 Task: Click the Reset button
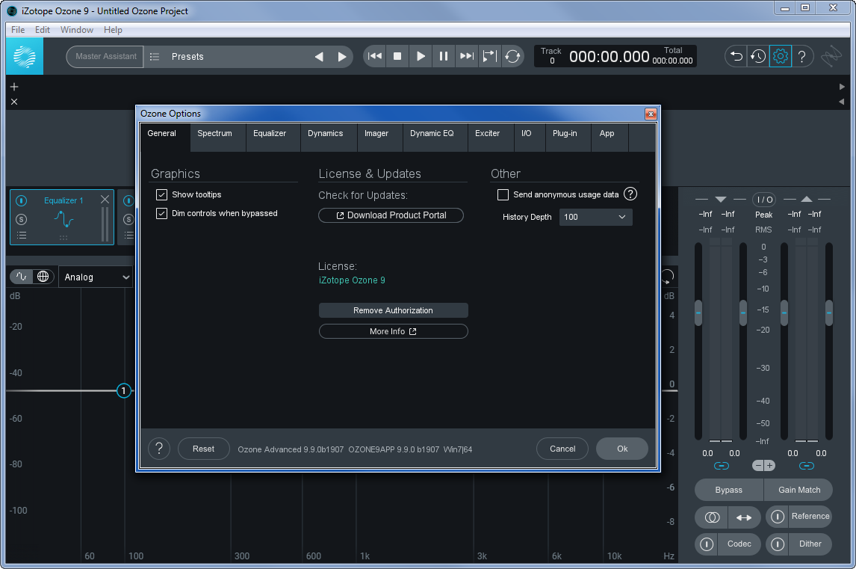(204, 449)
